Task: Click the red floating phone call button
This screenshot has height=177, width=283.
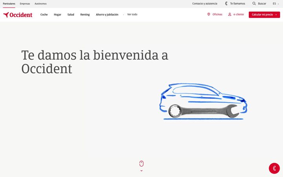Action: click(x=274, y=168)
